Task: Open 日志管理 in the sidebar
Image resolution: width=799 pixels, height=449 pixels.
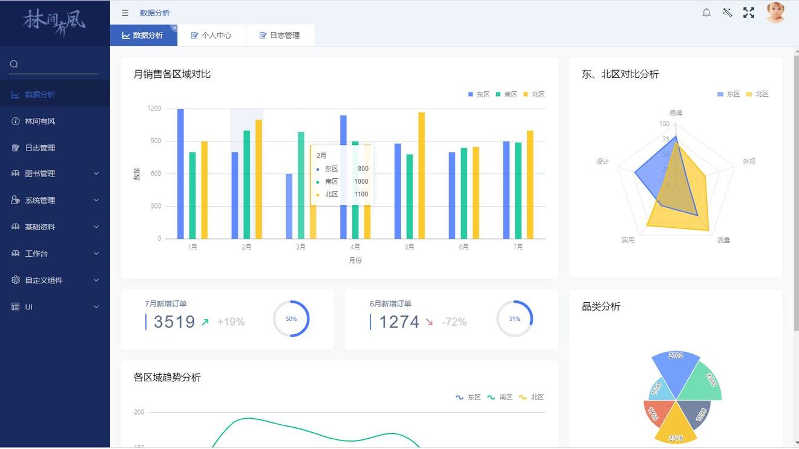Action: point(40,148)
